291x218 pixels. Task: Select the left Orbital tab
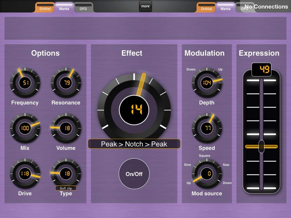[x=45, y=7]
